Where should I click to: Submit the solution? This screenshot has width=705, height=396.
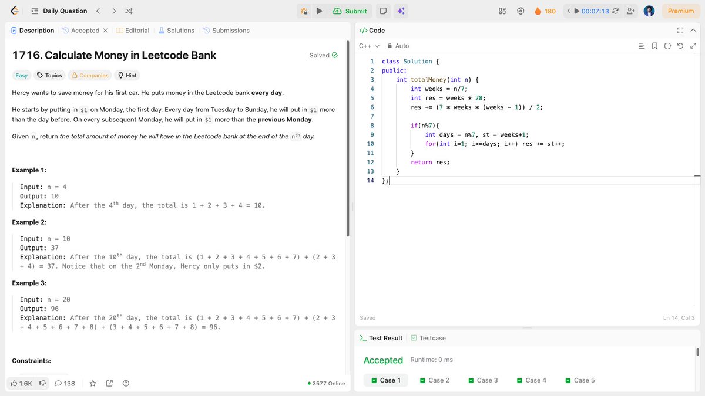(x=350, y=11)
